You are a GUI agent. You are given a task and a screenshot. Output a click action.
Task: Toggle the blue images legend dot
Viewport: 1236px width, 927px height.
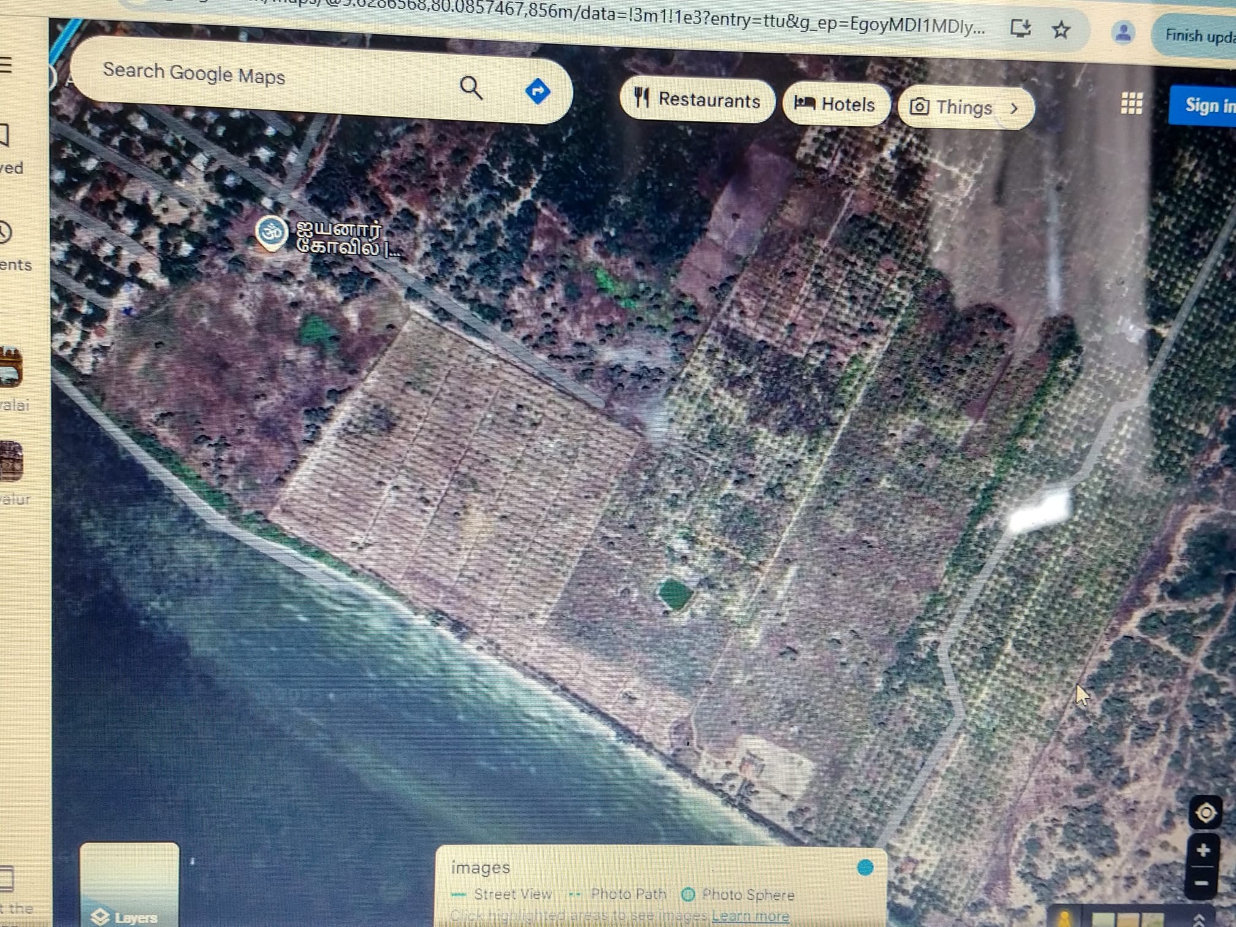pyautogui.click(x=864, y=868)
